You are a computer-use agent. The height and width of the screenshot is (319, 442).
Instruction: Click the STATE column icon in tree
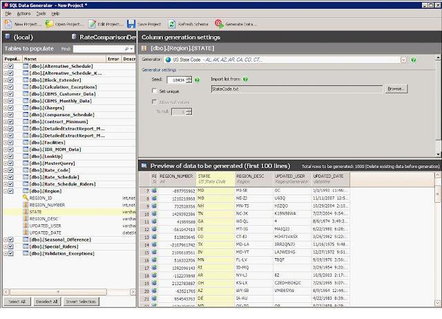click(26, 212)
